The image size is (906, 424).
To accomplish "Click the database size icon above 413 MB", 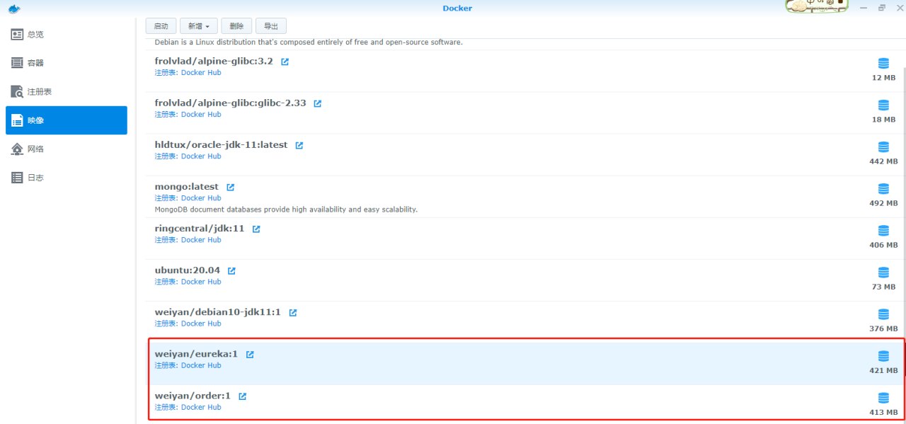I will [883, 398].
